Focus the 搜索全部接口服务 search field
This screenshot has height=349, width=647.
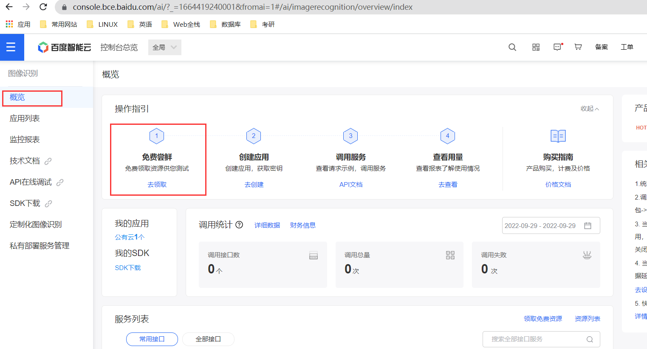(x=541, y=339)
